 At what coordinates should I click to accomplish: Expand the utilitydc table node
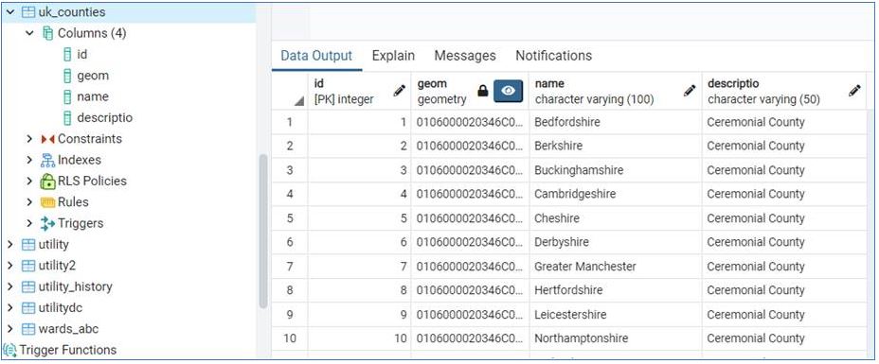point(10,307)
